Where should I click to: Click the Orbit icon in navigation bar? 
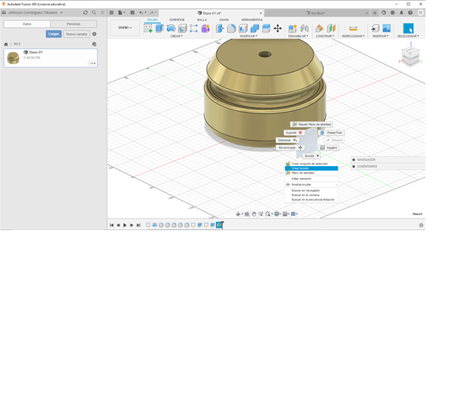pos(239,214)
